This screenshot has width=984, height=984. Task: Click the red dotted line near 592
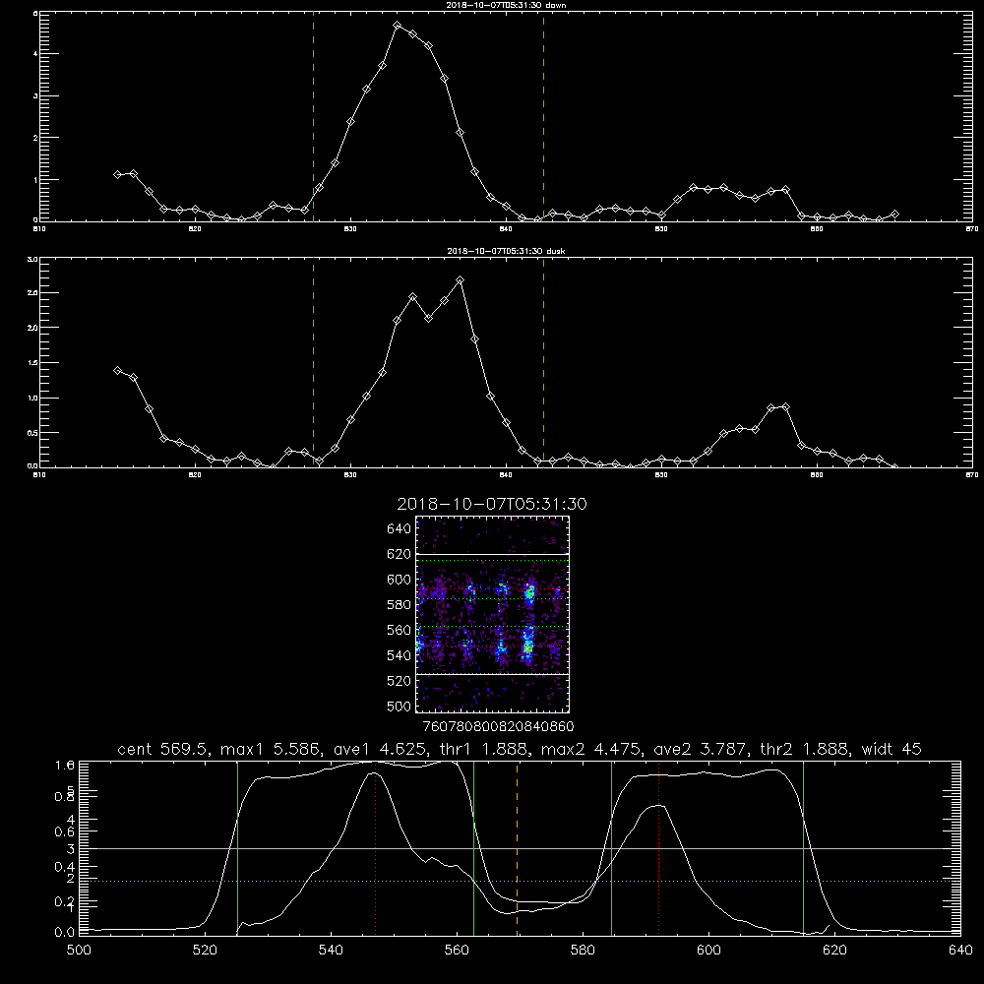tap(659, 848)
